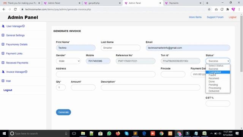Click the Email input field
Viewport: 243px width, 137px height.
pos(188,48)
